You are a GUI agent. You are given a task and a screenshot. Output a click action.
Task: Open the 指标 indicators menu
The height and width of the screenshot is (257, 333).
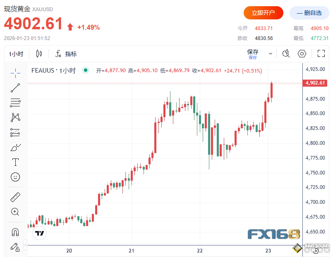(66, 54)
